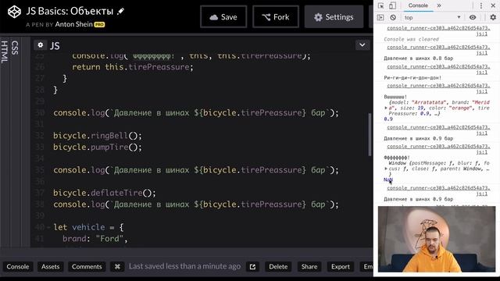Share the pen

coord(309,267)
